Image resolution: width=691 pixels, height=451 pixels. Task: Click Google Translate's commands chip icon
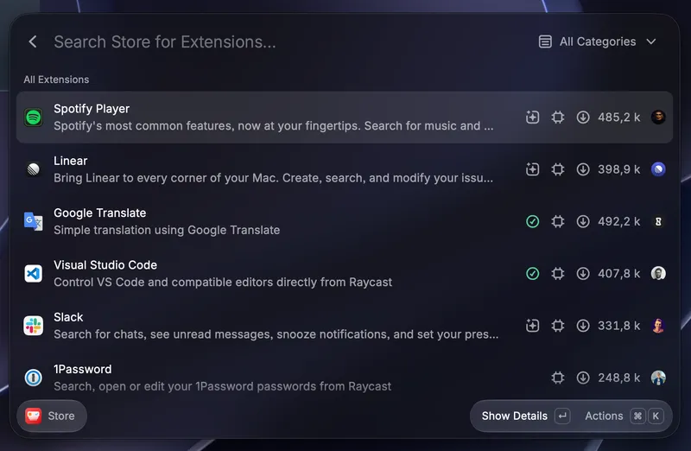(558, 221)
